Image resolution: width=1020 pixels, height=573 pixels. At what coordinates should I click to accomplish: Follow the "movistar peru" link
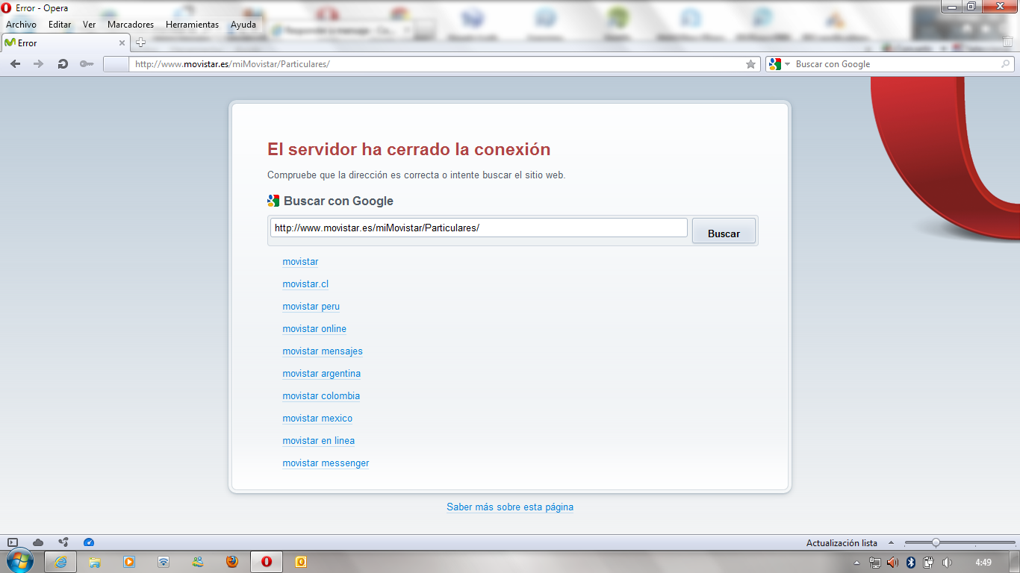coord(311,307)
